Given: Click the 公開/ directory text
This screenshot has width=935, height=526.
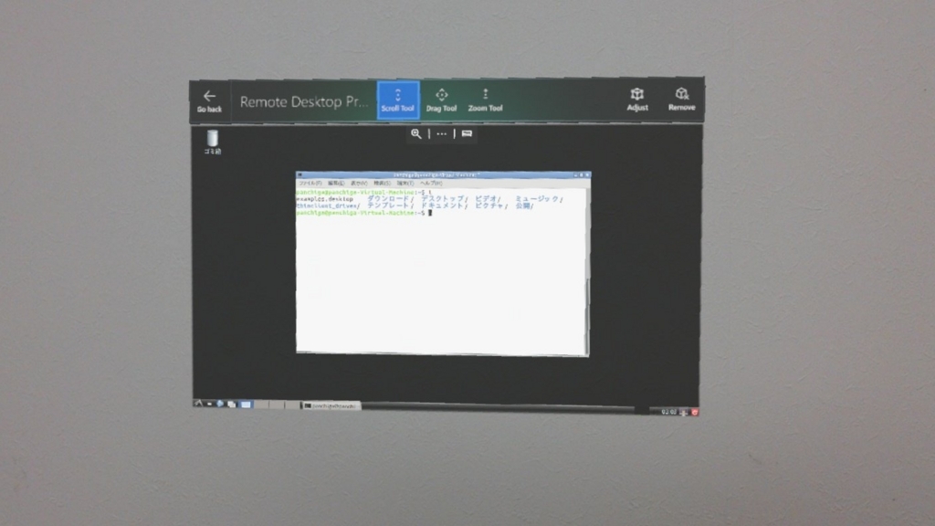Looking at the screenshot, I should (525, 205).
